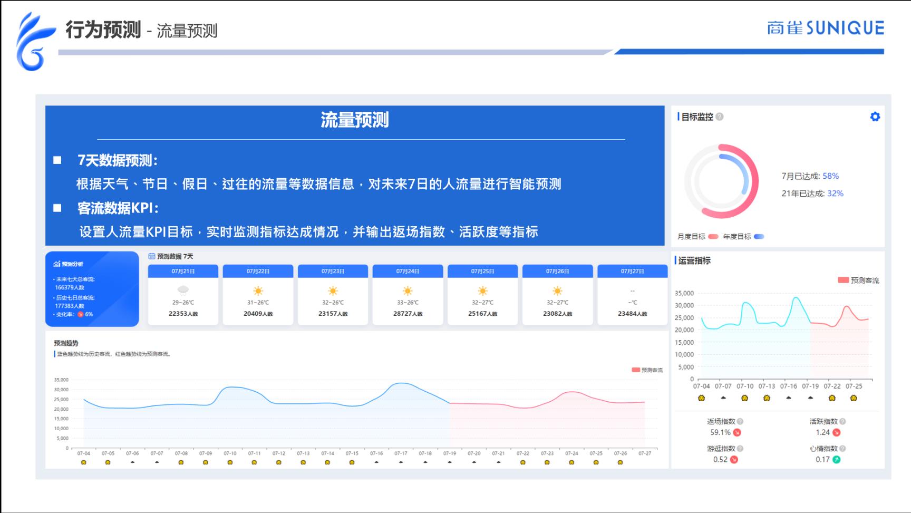
Task: Click the blue 58% July achievement link
Action: (x=831, y=177)
